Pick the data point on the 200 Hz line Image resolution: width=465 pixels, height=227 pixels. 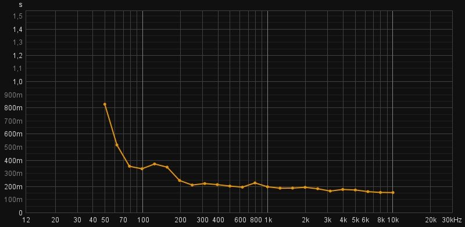pyautogui.click(x=180, y=181)
